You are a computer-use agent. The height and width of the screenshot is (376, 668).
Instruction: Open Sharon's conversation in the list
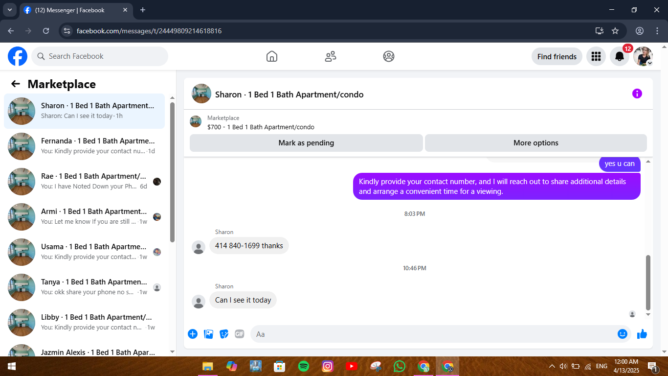click(x=84, y=111)
